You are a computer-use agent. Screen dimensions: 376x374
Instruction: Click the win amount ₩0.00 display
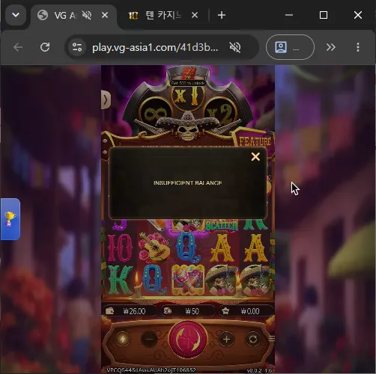[x=246, y=311]
